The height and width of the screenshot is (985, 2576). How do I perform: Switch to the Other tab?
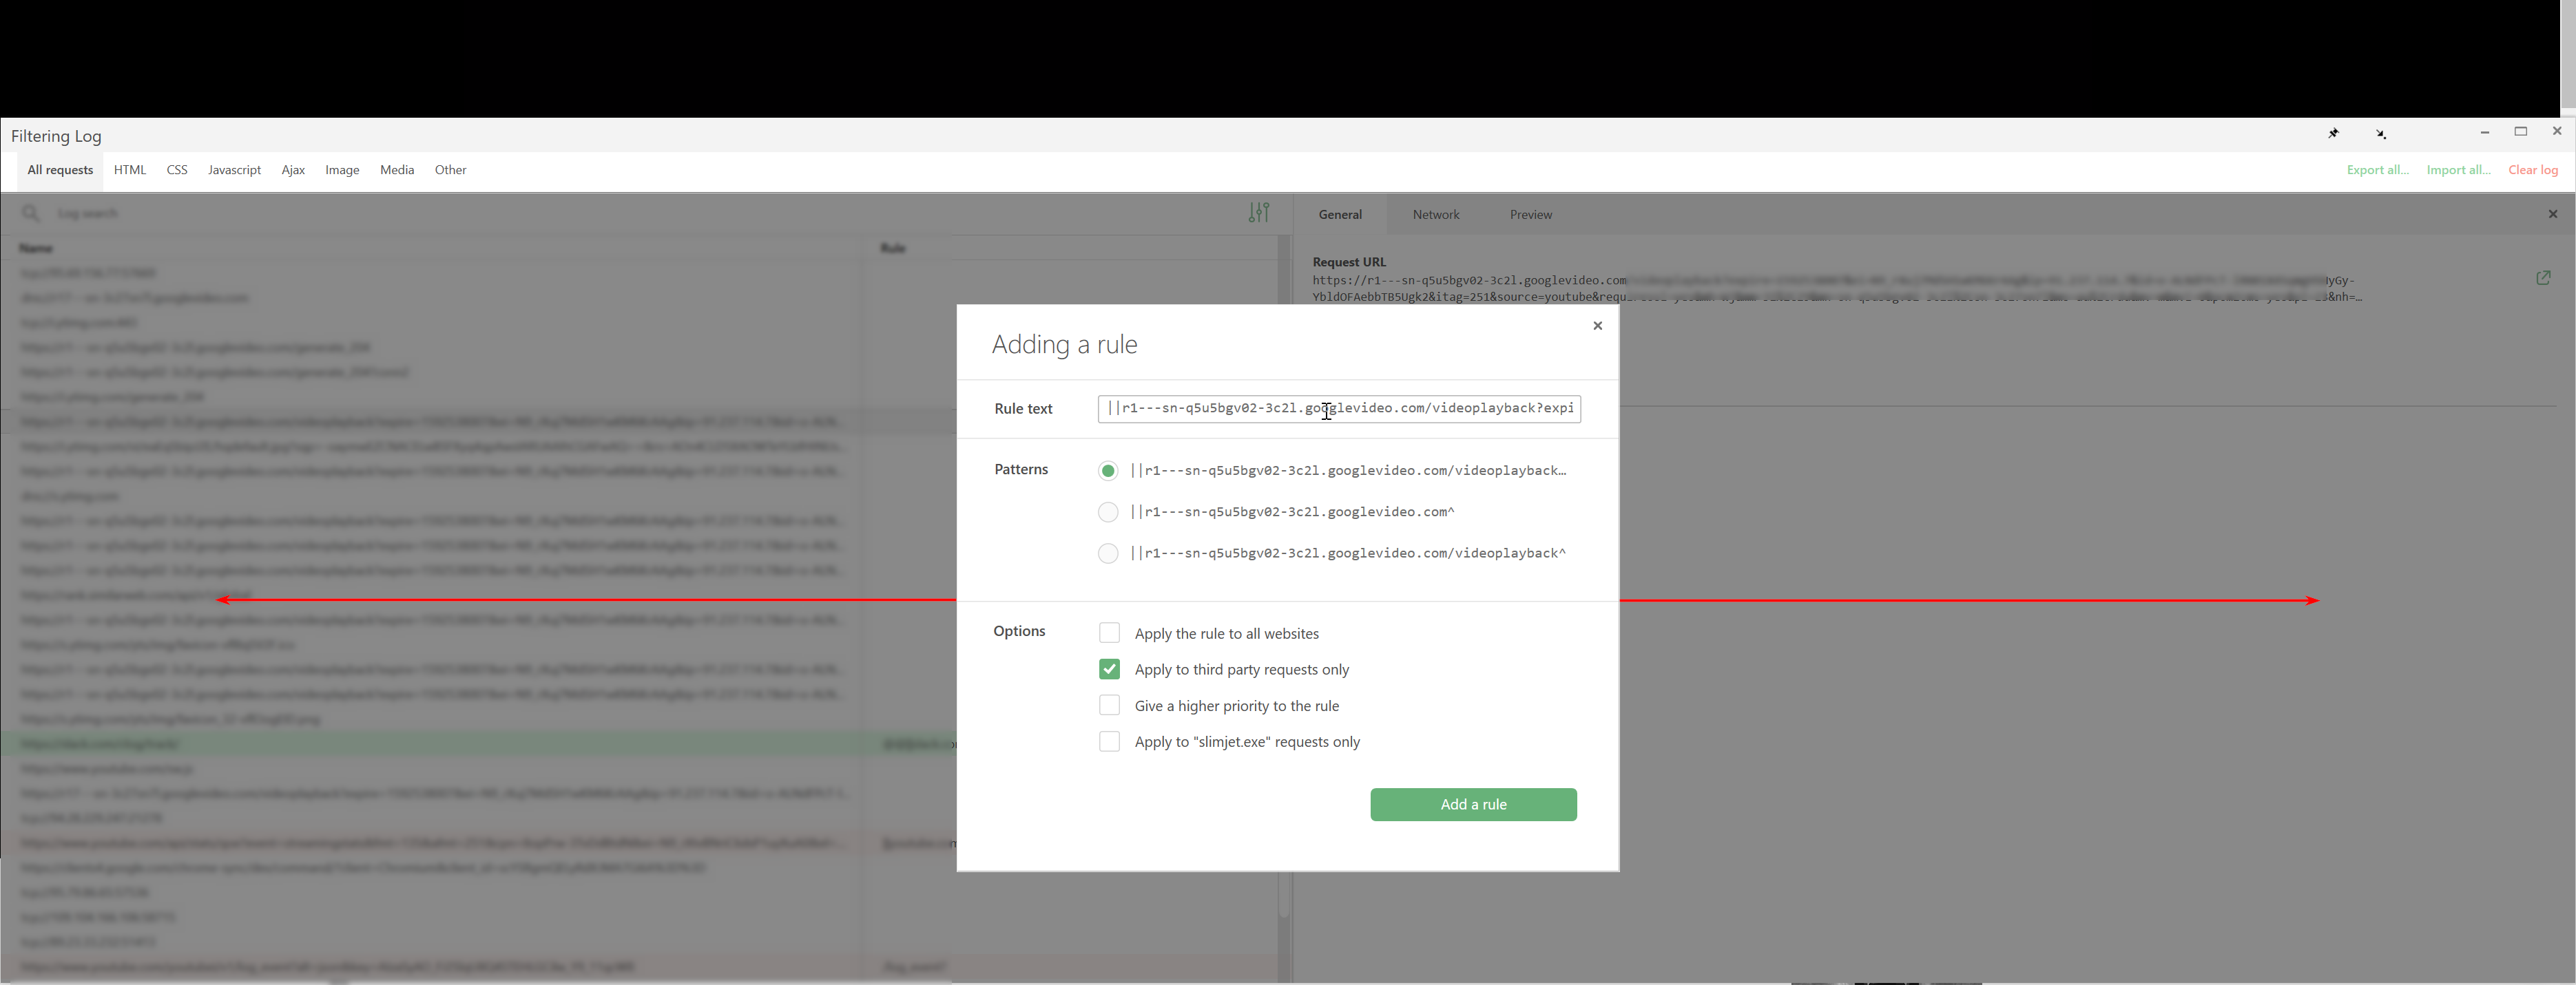tap(451, 171)
